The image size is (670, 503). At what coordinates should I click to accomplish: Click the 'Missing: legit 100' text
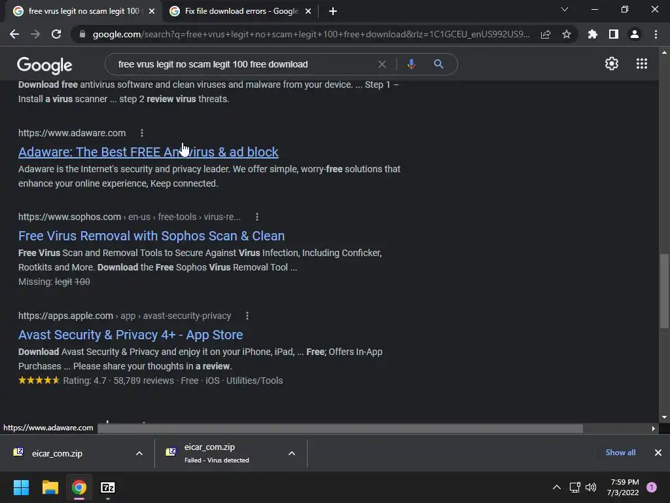(x=54, y=282)
